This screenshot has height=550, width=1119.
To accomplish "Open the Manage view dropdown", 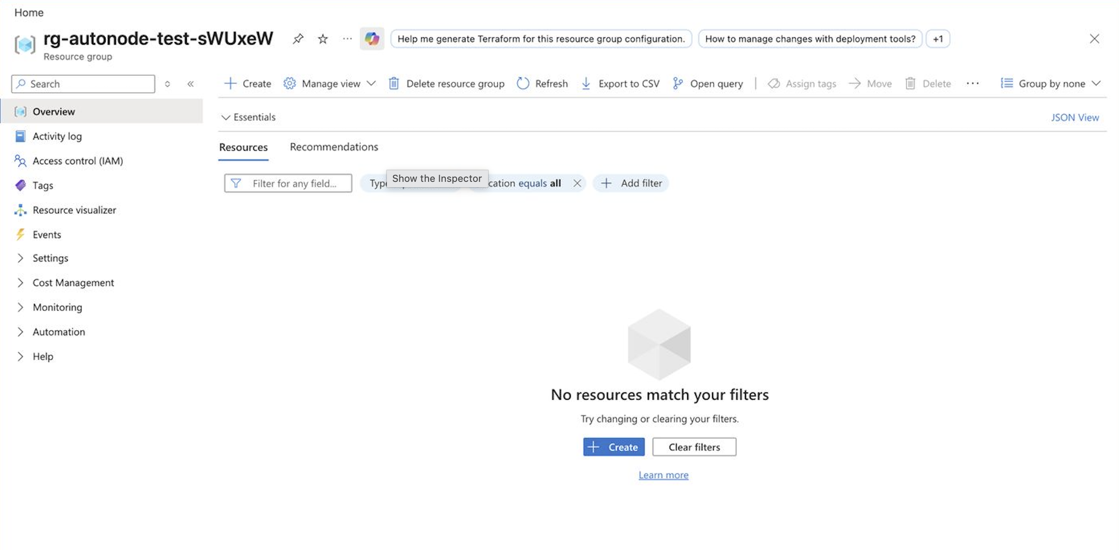I will (x=330, y=83).
